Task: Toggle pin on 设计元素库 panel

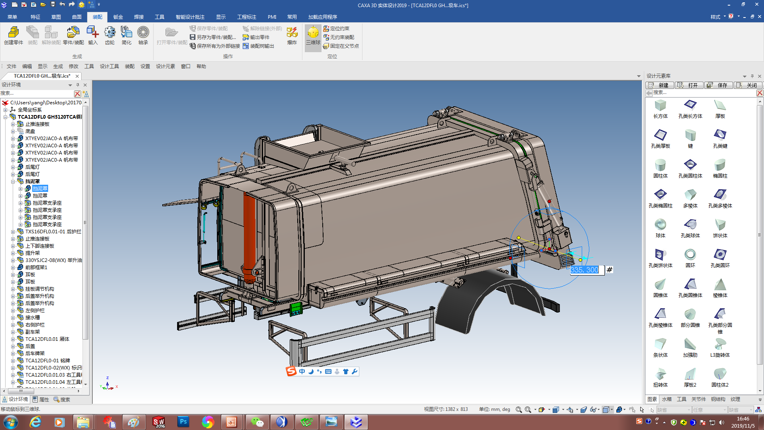Action: [x=752, y=76]
